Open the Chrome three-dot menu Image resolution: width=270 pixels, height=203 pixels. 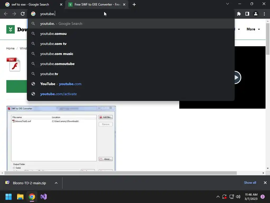click(x=264, y=14)
